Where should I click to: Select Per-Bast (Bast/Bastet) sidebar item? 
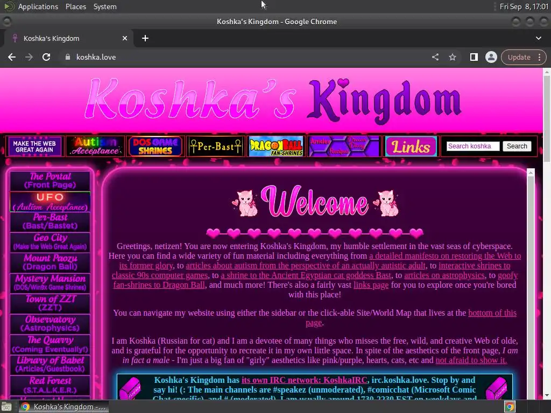[50, 222]
